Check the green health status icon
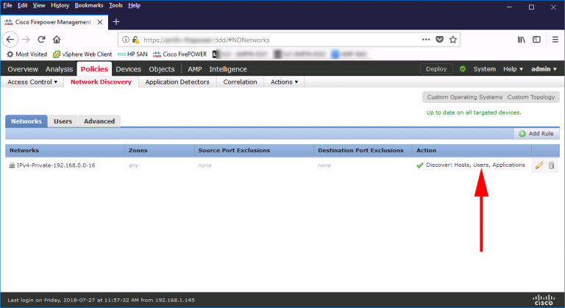565x308 pixels. [463, 69]
